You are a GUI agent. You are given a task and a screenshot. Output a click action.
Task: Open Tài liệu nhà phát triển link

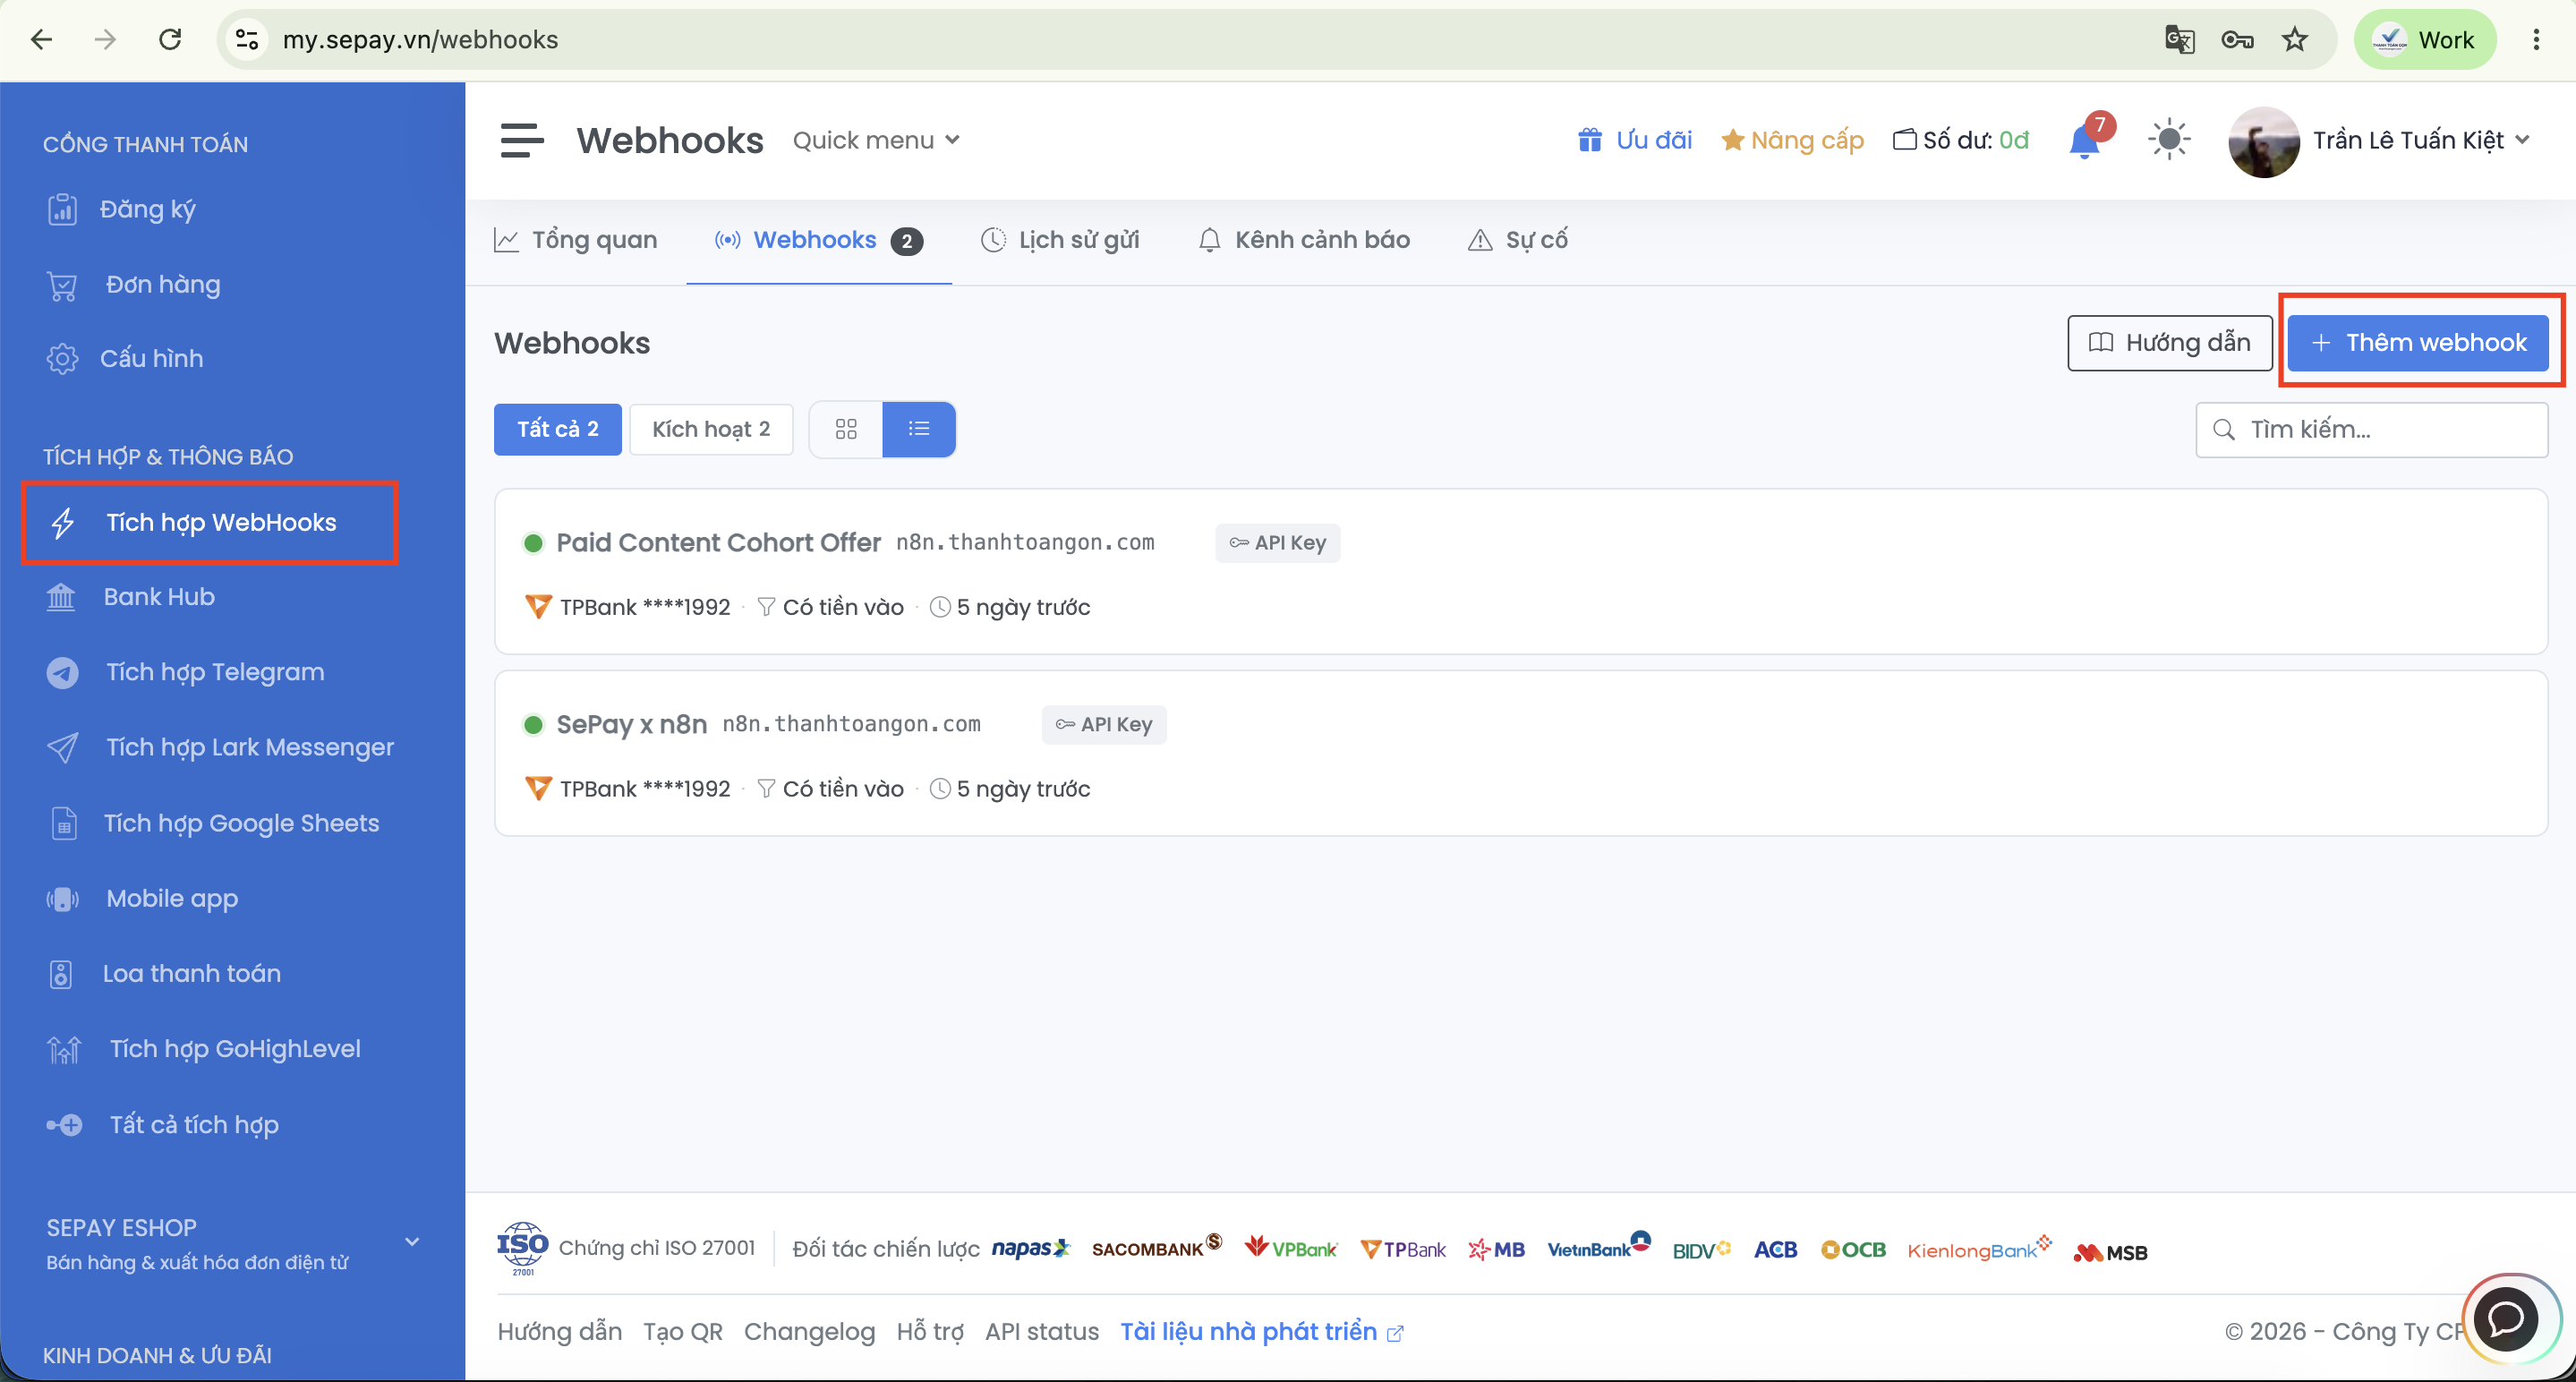[x=1262, y=1332]
